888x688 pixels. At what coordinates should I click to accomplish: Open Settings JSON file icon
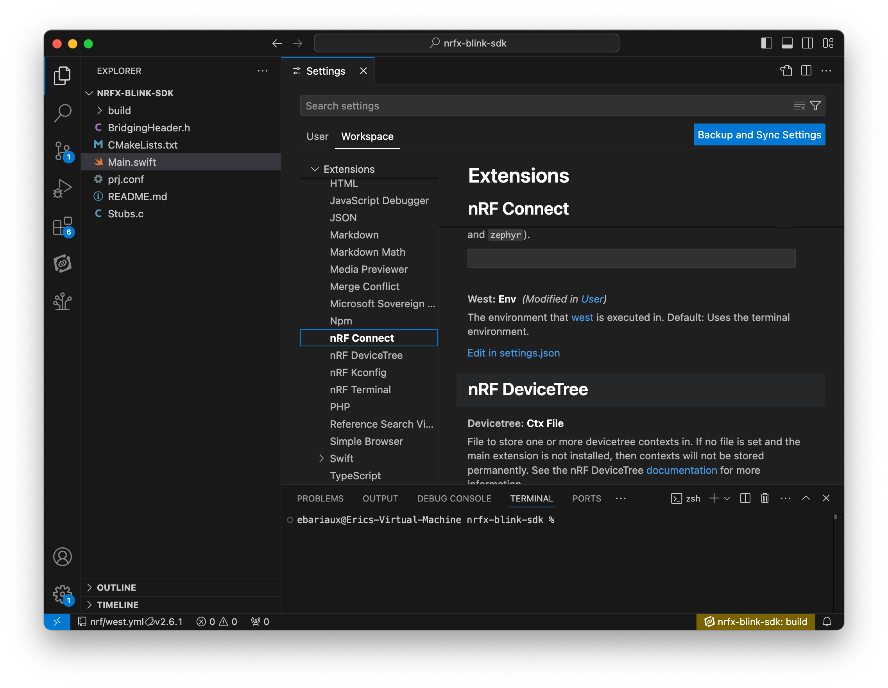coord(786,71)
